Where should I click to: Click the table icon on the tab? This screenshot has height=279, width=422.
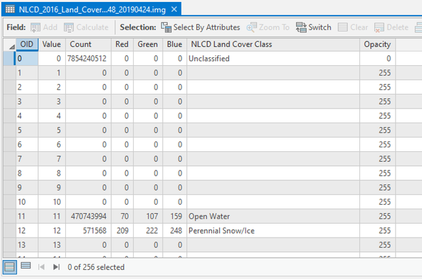[x=11, y=9]
